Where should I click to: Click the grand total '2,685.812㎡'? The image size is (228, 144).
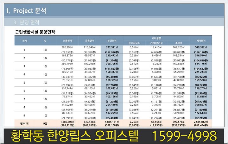tap(201, 122)
